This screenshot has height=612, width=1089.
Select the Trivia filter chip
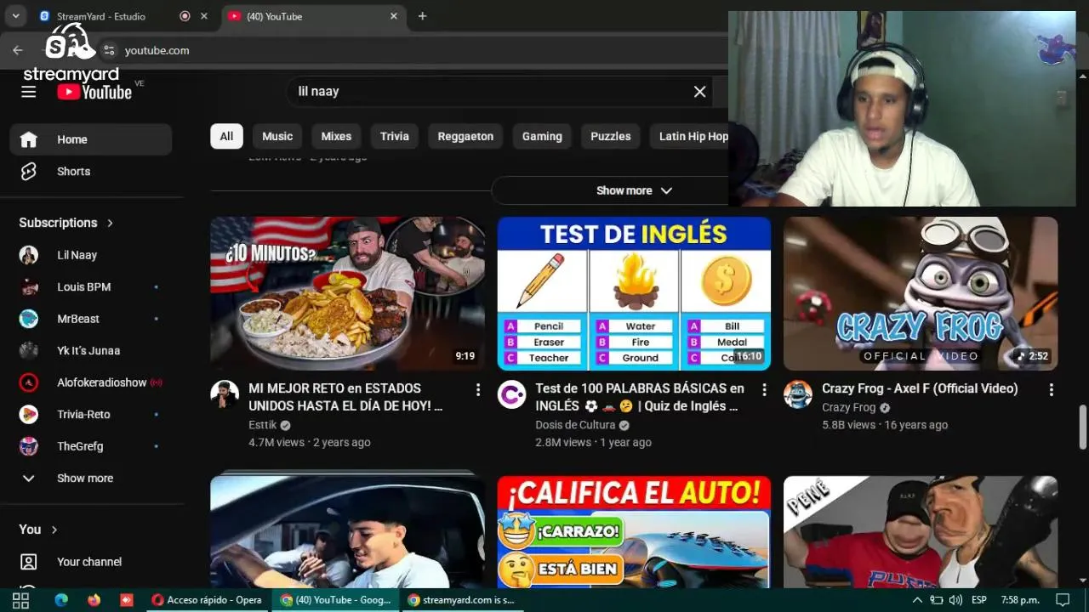(395, 136)
